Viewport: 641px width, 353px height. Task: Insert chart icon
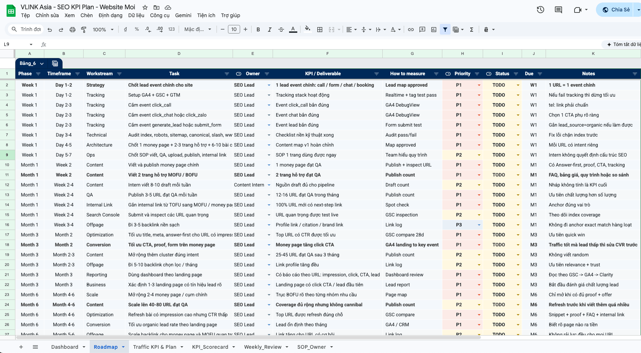click(x=434, y=30)
